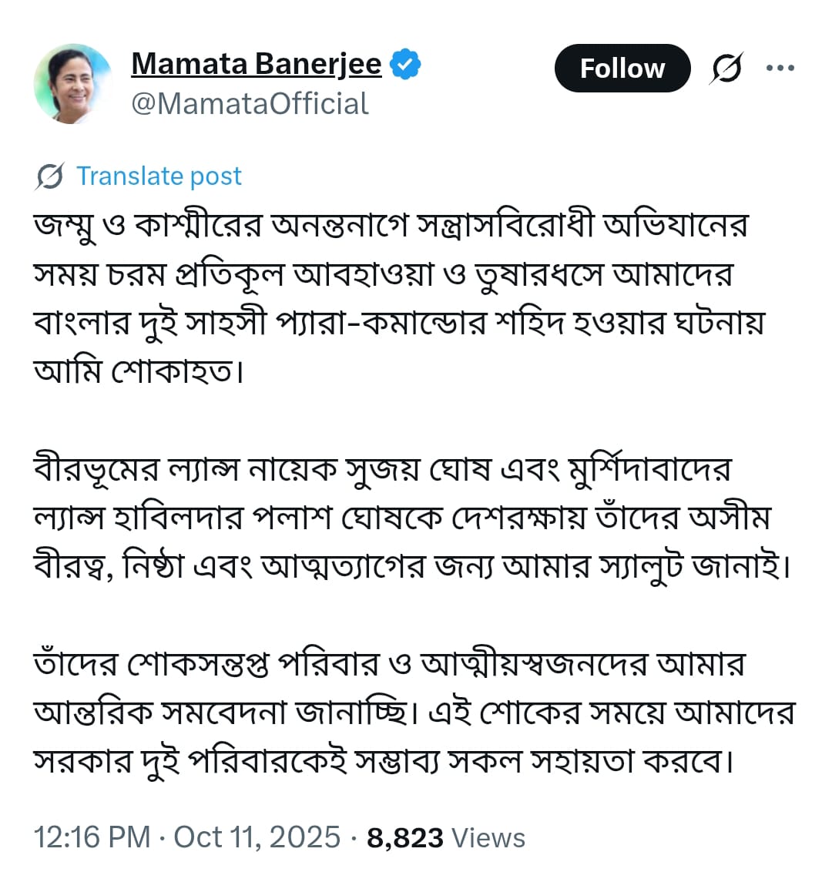Click the first line starting with জম্মু ও কাশ্মীরের
Screen dimensions: 832x882
[391, 226]
